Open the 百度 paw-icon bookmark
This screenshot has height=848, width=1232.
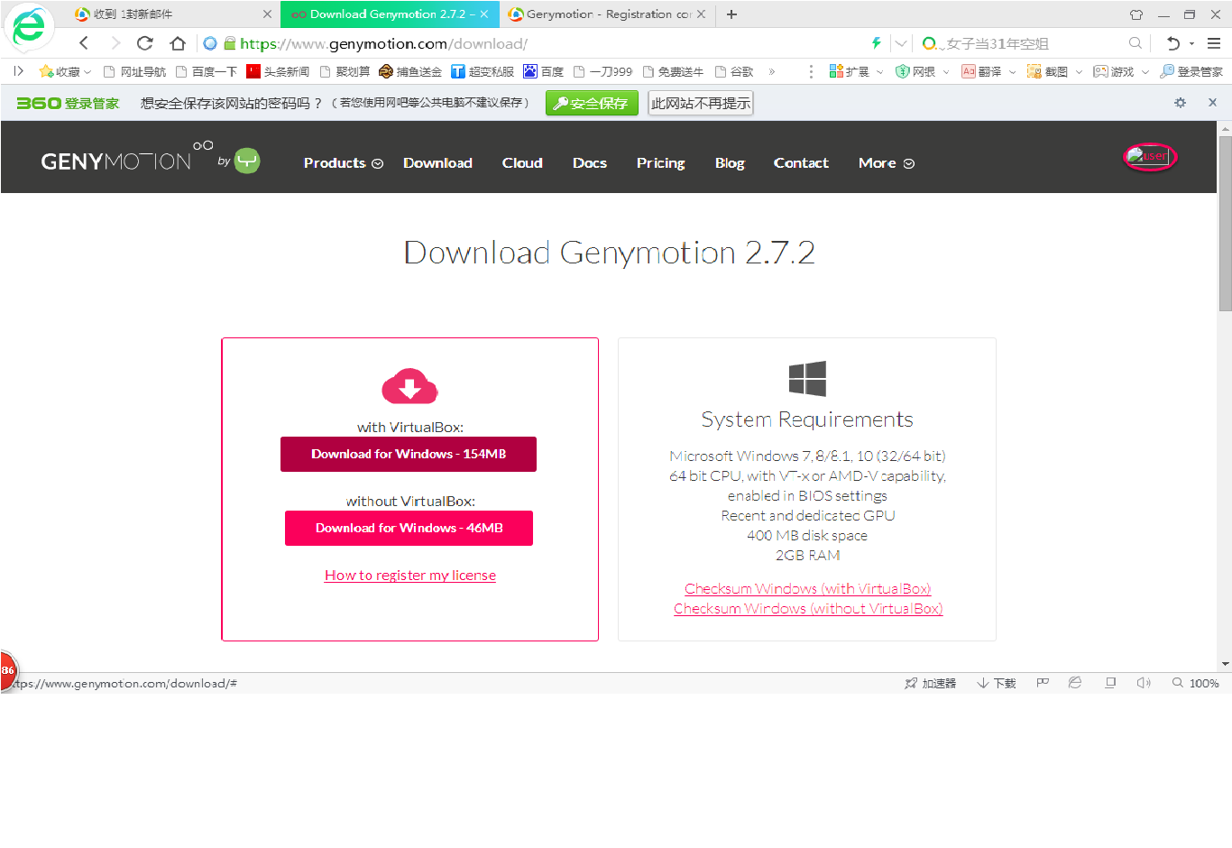pyautogui.click(x=543, y=71)
